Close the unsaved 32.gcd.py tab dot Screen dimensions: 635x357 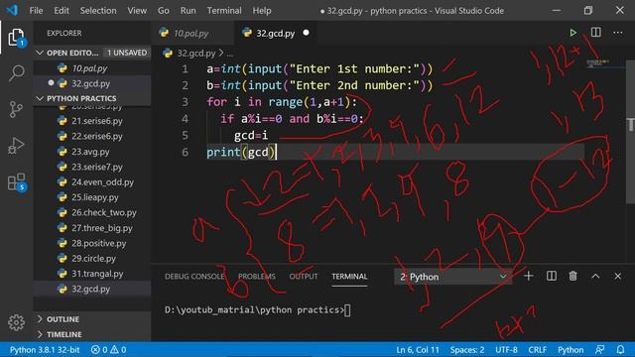pyautogui.click(x=307, y=33)
